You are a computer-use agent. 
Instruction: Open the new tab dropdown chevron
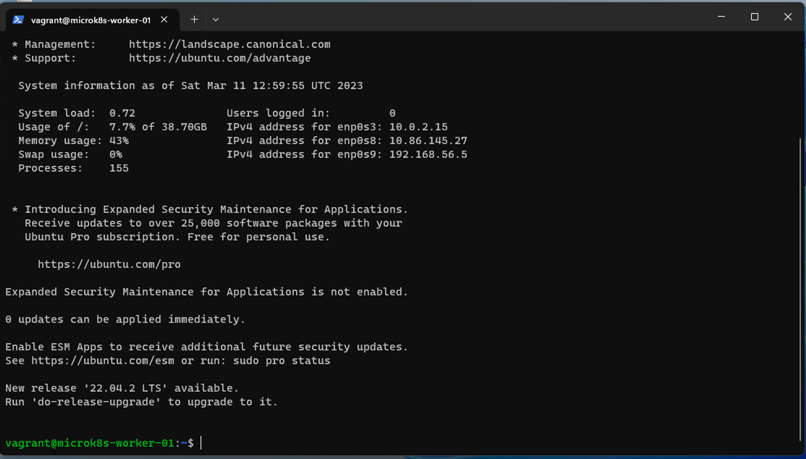[x=215, y=19]
